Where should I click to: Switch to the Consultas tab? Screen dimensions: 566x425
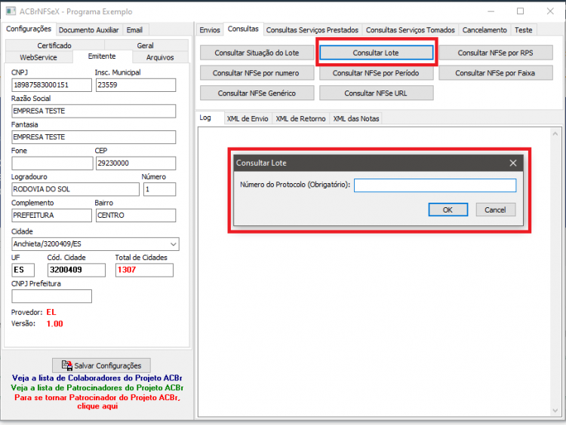pyautogui.click(x=243, y=29)
